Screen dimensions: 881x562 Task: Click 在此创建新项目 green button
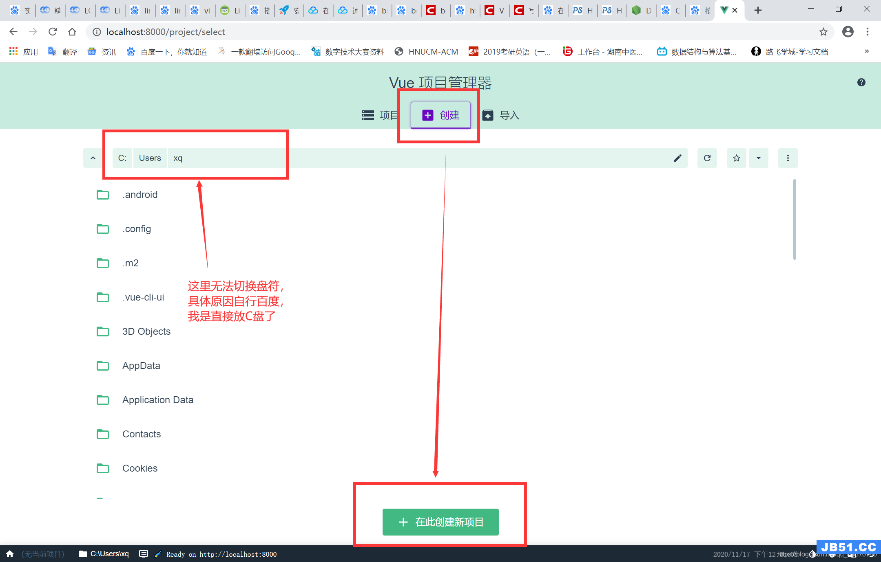[440, 522]
